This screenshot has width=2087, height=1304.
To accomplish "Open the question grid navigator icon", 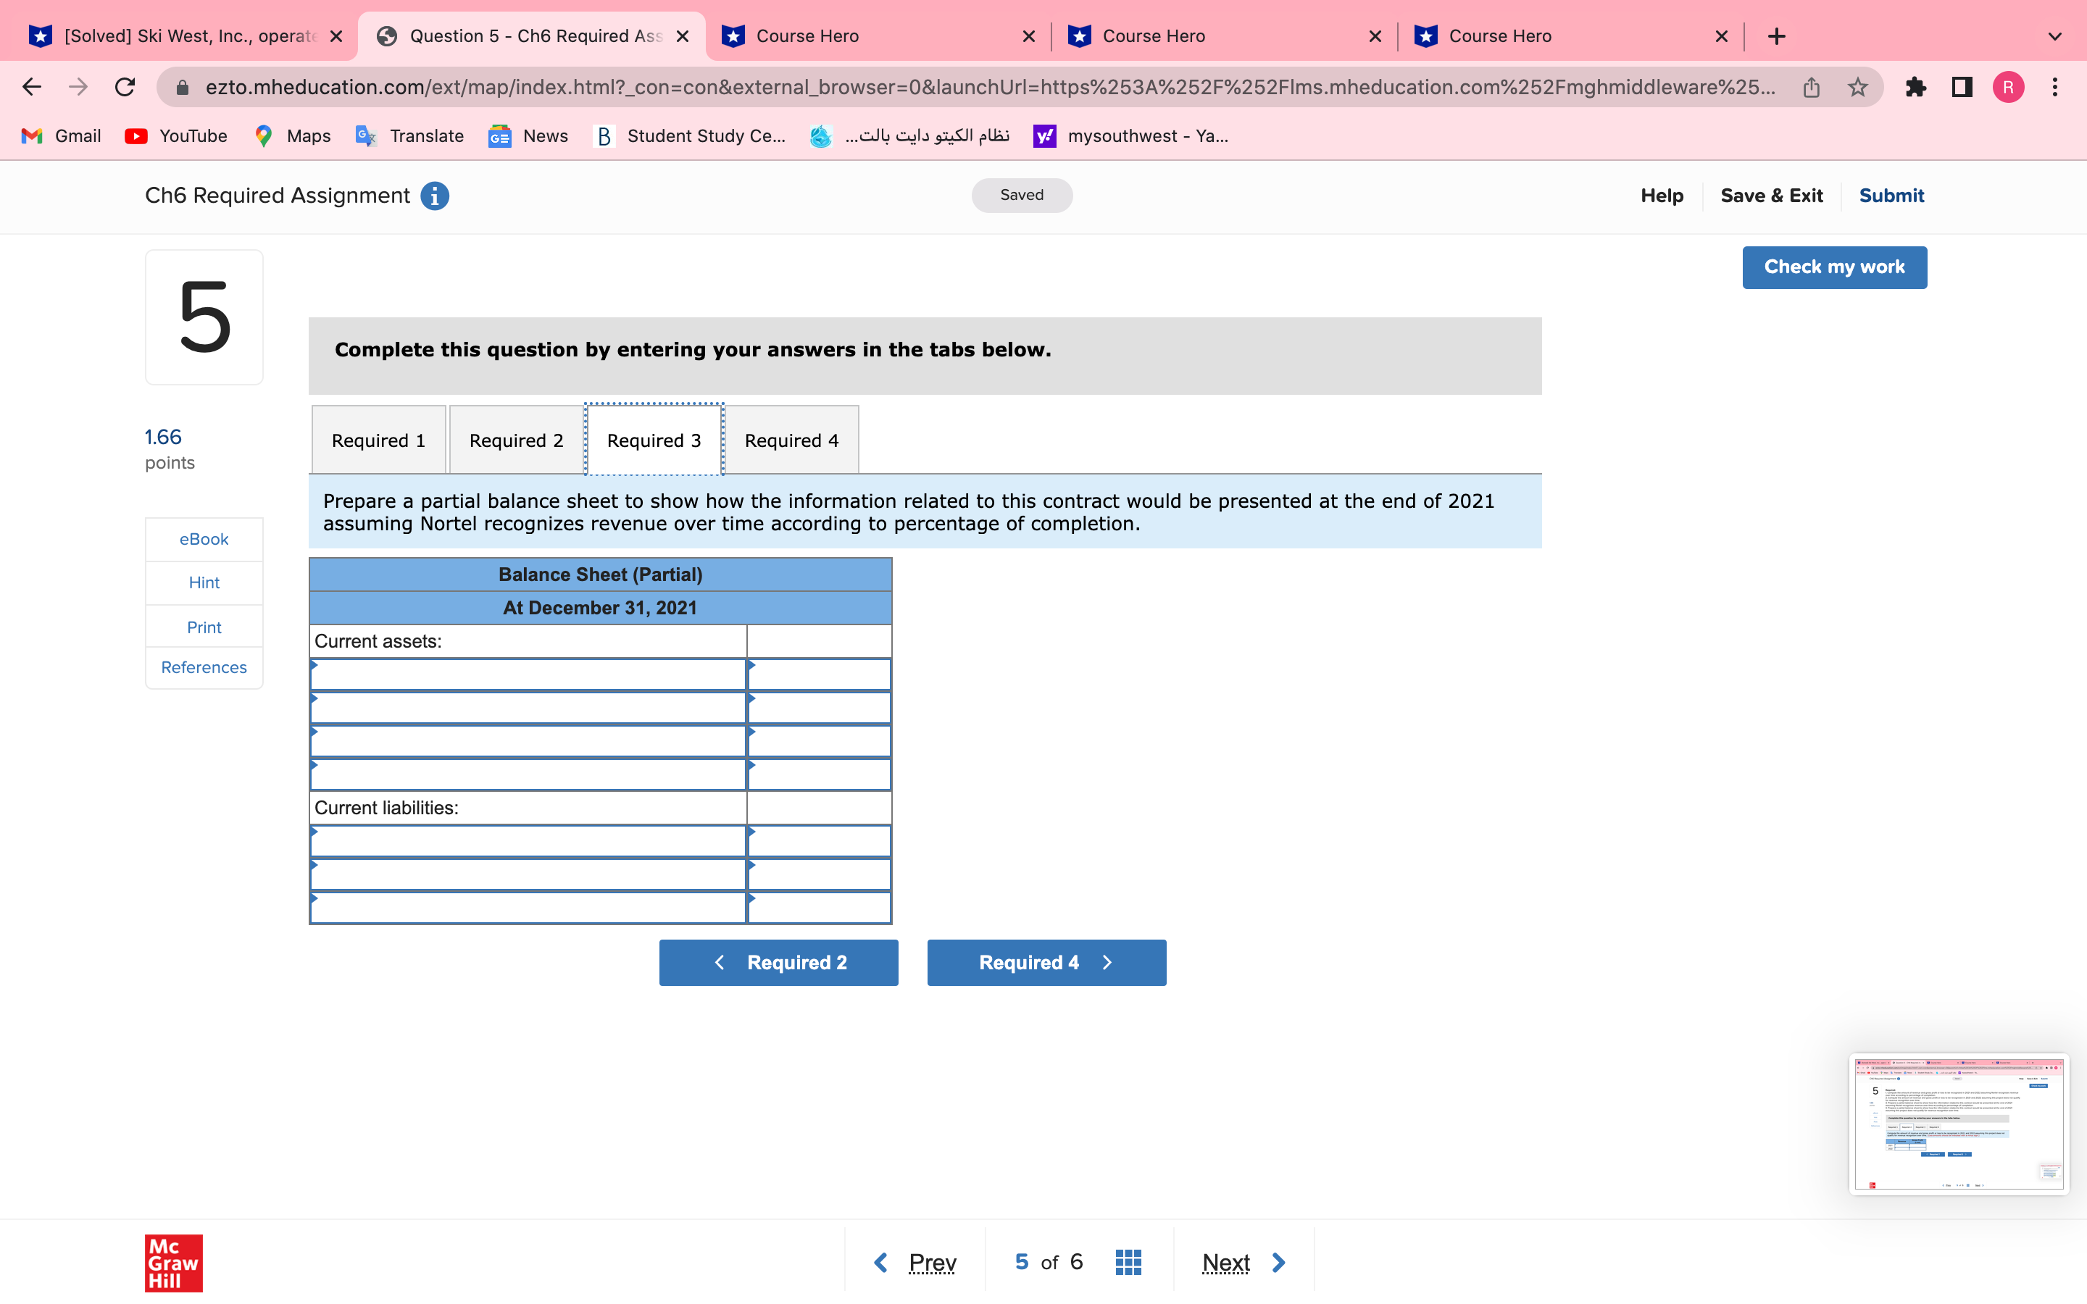I will pyautogui.click(x=1128, y=1262).
